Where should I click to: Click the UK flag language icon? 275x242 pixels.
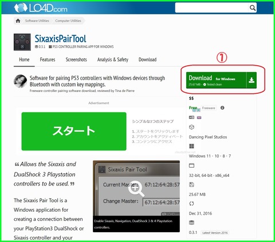click(199, 117)
